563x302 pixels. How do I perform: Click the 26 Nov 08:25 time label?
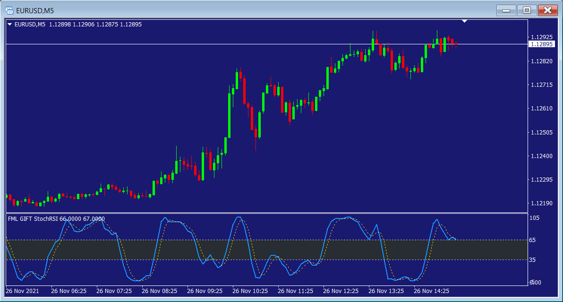[160, 291]
